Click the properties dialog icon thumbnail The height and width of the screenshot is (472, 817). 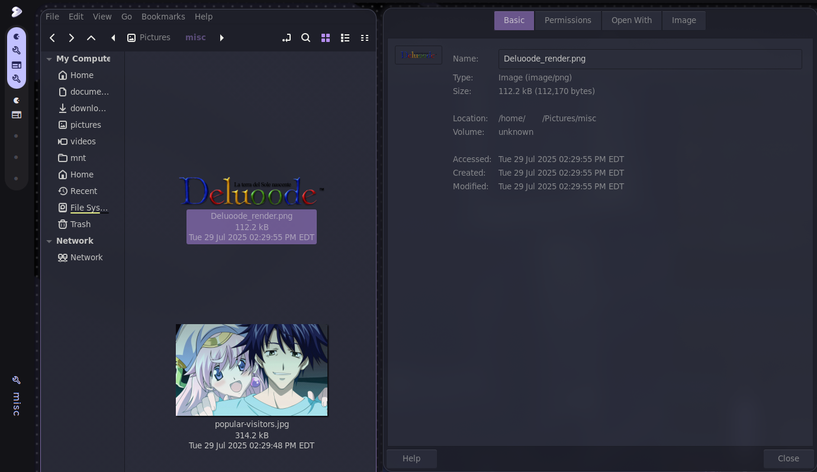click(x=419, y=55)
